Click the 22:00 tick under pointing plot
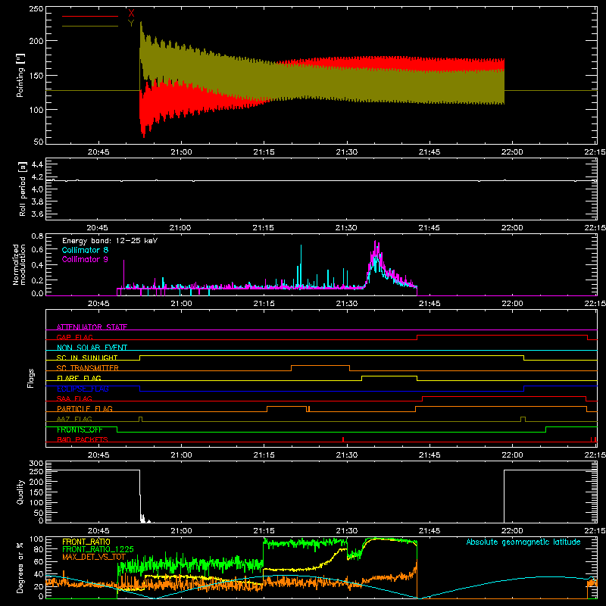The width and height of the screenshot is (606, 606). click(512, 152)
